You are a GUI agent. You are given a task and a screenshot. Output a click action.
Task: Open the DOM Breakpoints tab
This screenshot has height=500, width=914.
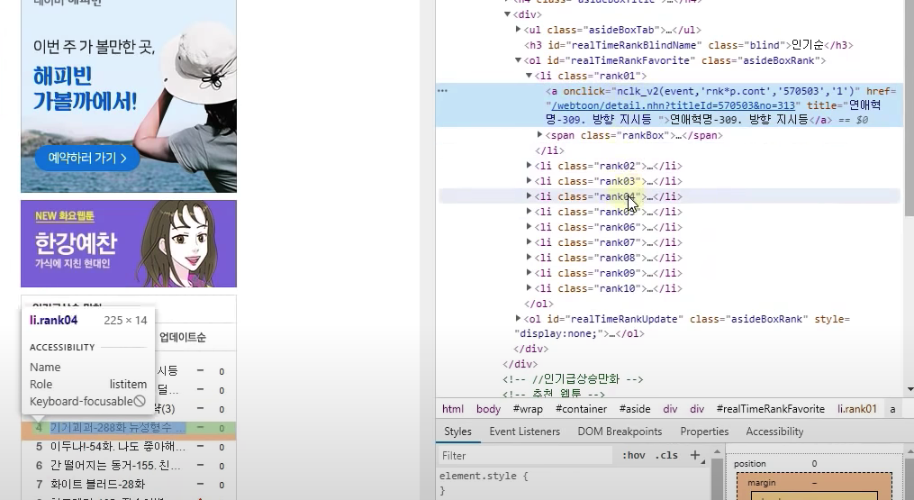pos(620,432)
